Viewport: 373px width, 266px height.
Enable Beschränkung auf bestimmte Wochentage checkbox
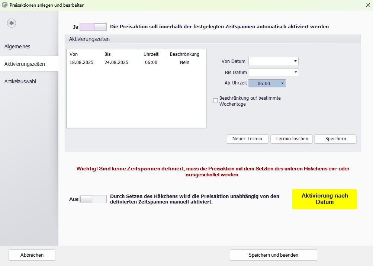pyautogui.click(x=215, y=101)
